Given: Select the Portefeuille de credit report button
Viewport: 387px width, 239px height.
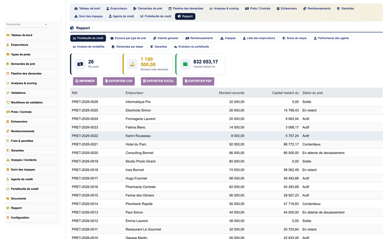Looking at the screenshot, I should [x=88, y=38].
